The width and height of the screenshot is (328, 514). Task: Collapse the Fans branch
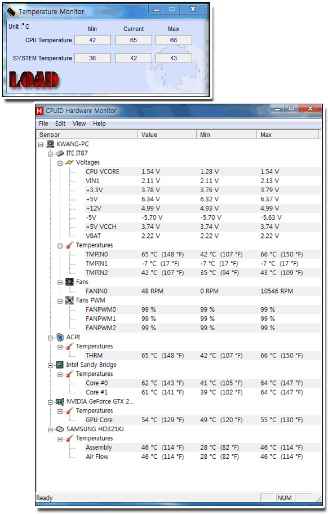(60, 282)
